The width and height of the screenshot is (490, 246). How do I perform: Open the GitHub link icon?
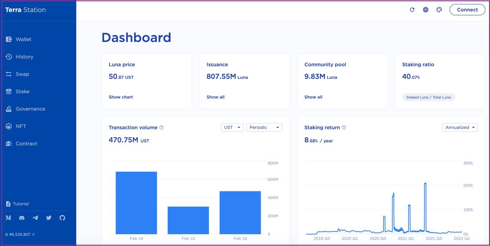pyautogui.click(x=62, y=218)
